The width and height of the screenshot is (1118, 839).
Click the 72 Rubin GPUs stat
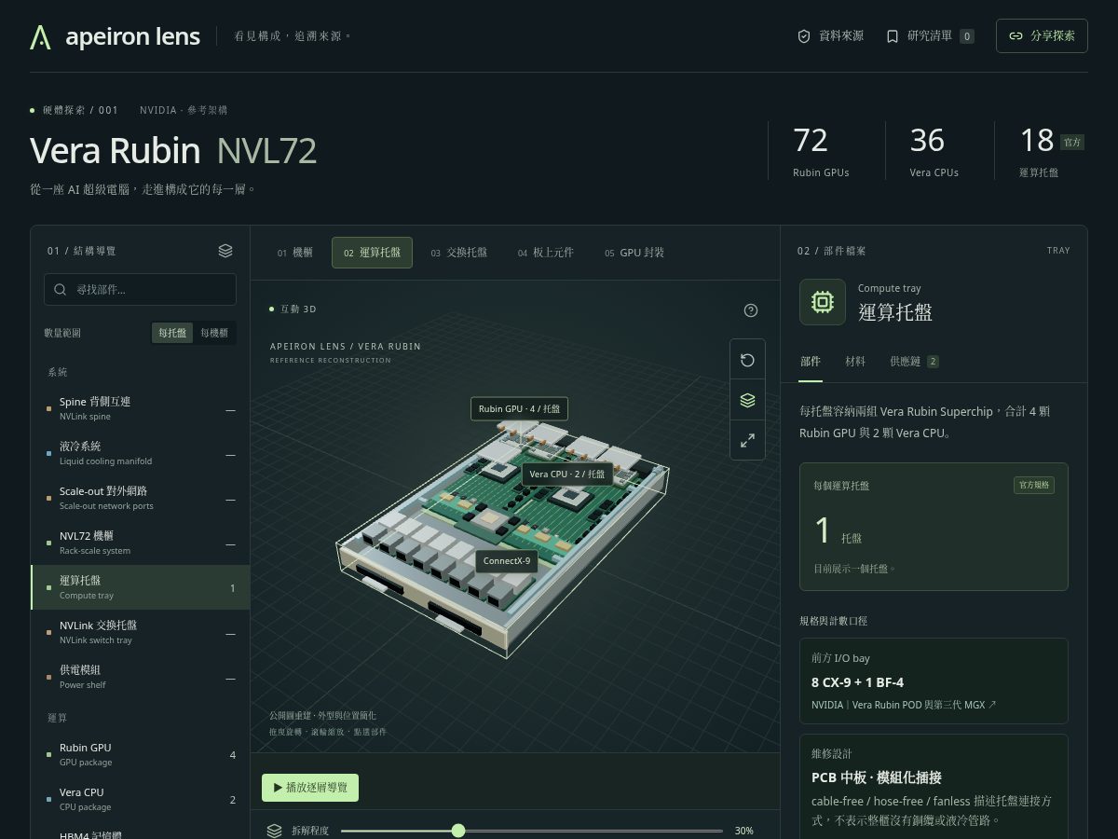(821, 151)
